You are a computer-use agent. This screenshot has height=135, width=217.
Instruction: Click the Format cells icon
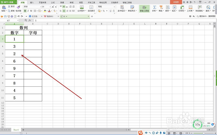[174, 7]
